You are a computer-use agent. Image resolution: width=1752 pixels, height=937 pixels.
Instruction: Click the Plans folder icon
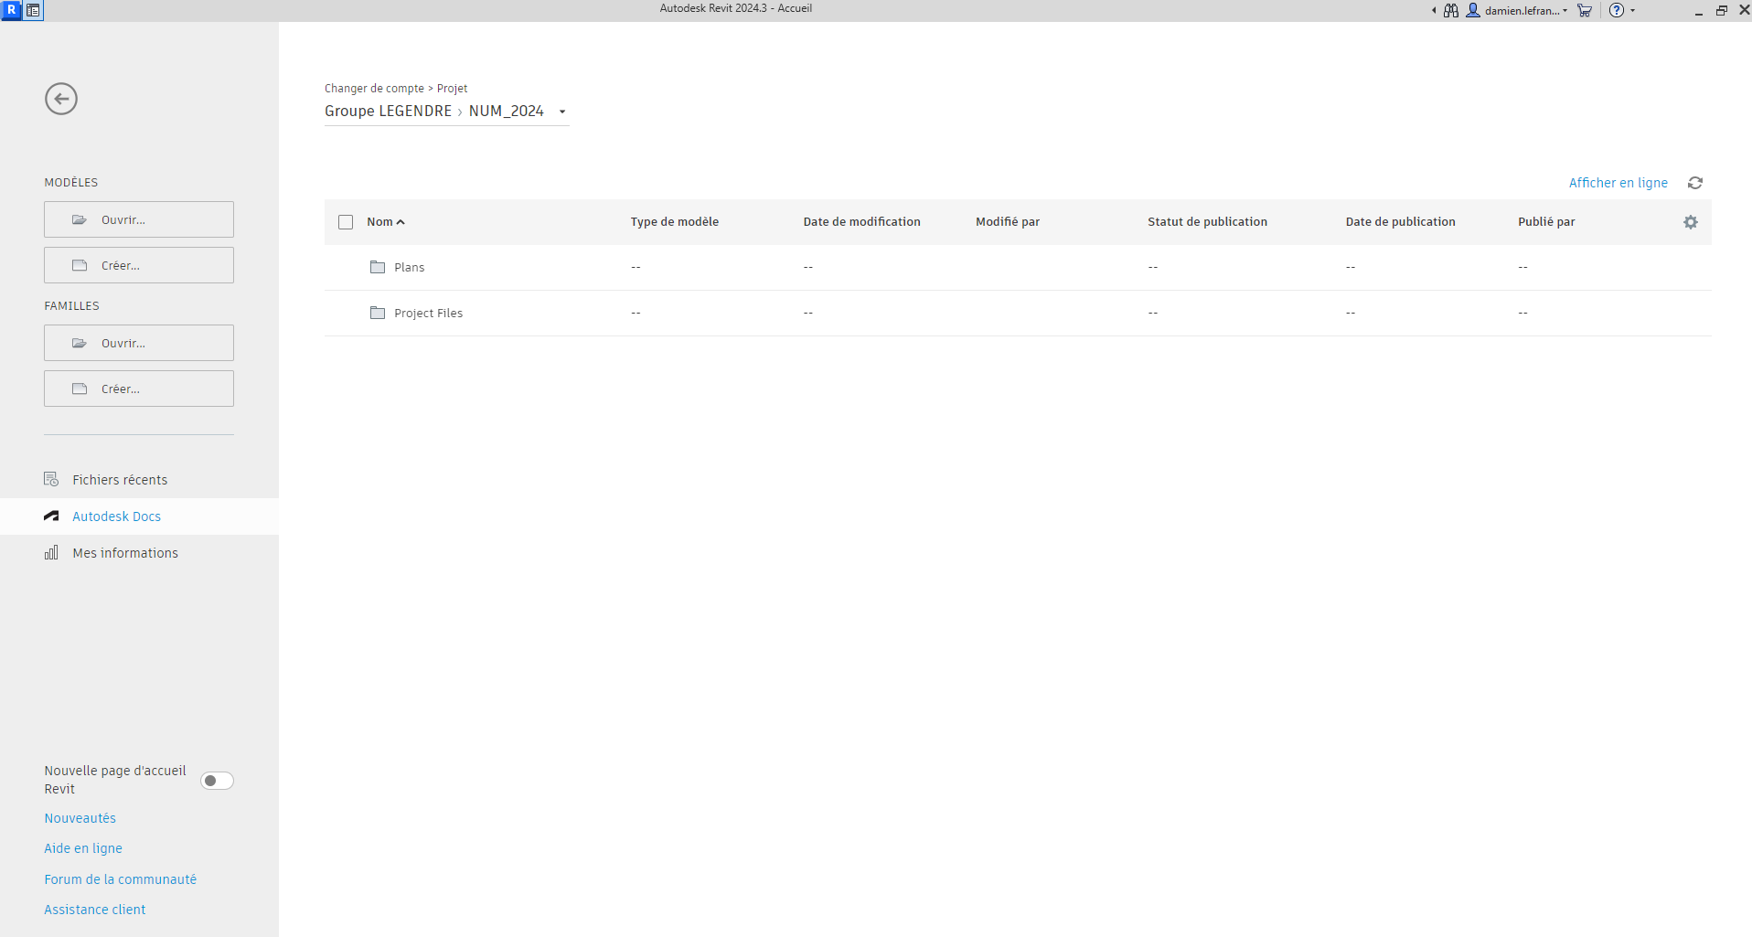[x=378, y=267]
